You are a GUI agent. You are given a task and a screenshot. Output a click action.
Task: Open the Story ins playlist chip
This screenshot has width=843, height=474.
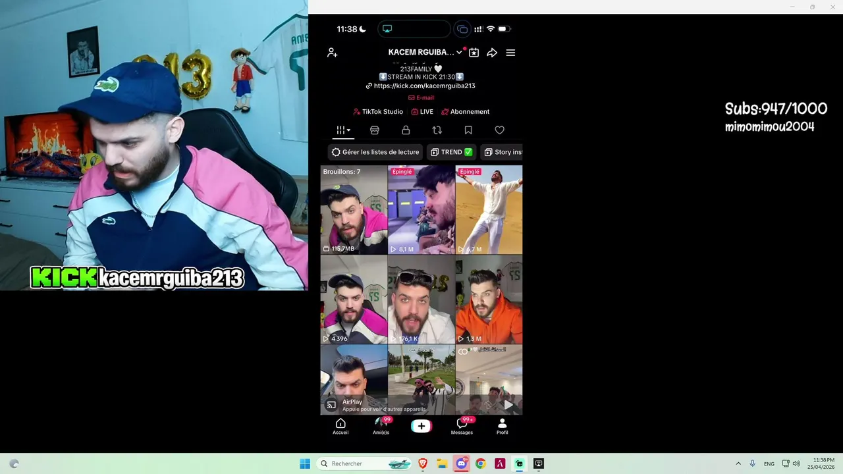[502, 152]
